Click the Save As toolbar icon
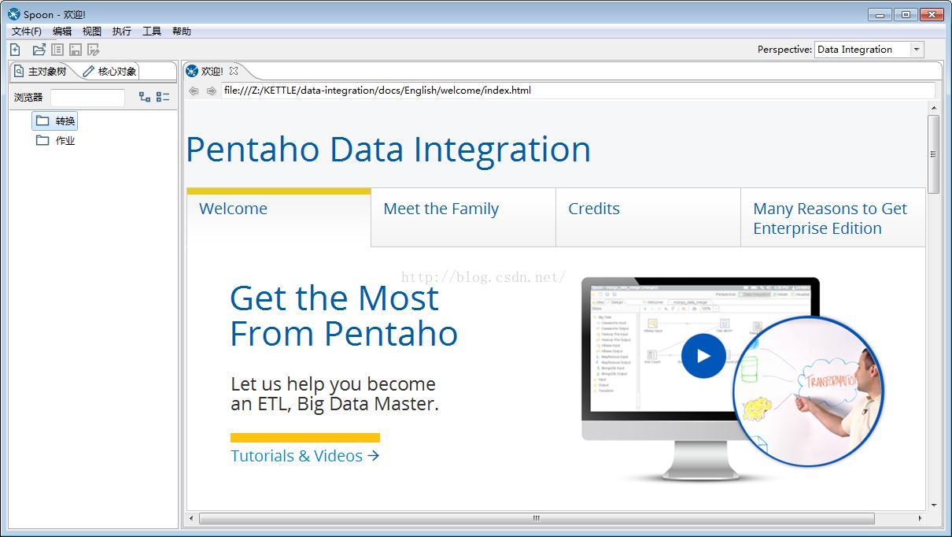 (x=94, y=50)
